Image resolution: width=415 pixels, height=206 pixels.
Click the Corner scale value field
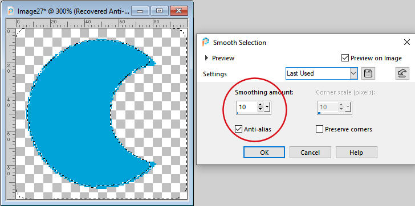coord(328,106)
